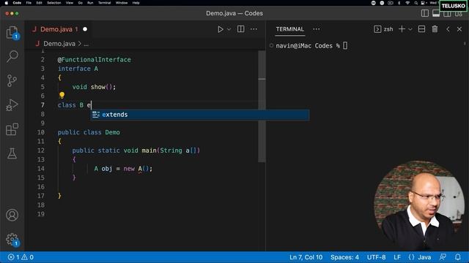Viewport: 469px width, 263px height.
Task: Run the Java file with play button
Action: [221, 29]
